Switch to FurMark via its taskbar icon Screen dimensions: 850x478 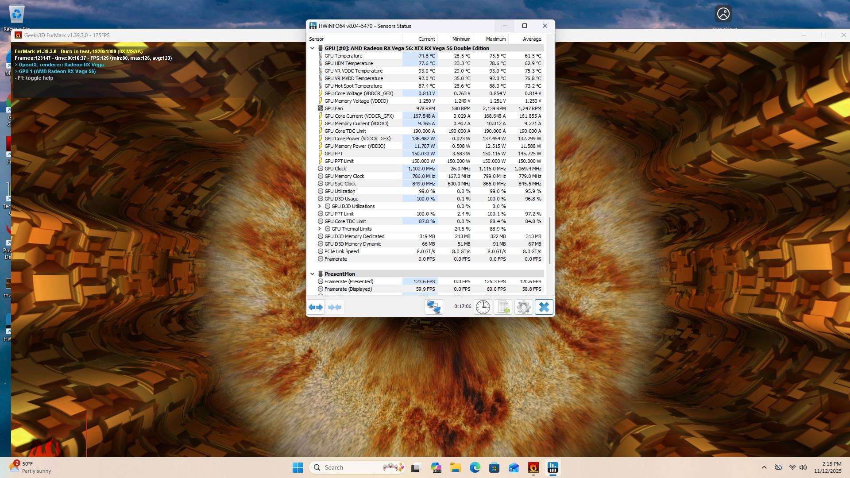click(533, 467)
